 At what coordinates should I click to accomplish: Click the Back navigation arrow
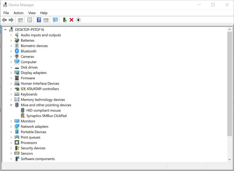(4, 20)
